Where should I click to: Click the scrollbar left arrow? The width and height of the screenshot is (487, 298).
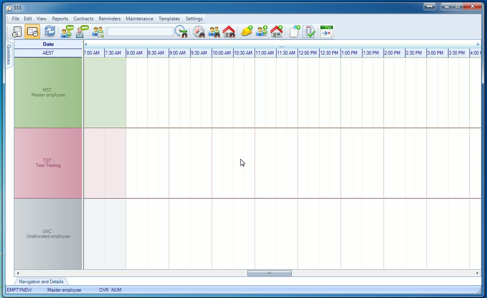(18, 273)
